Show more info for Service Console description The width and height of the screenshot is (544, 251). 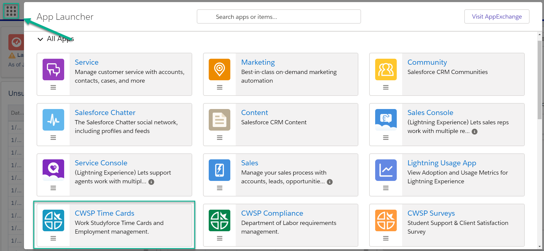pos(151,182)
